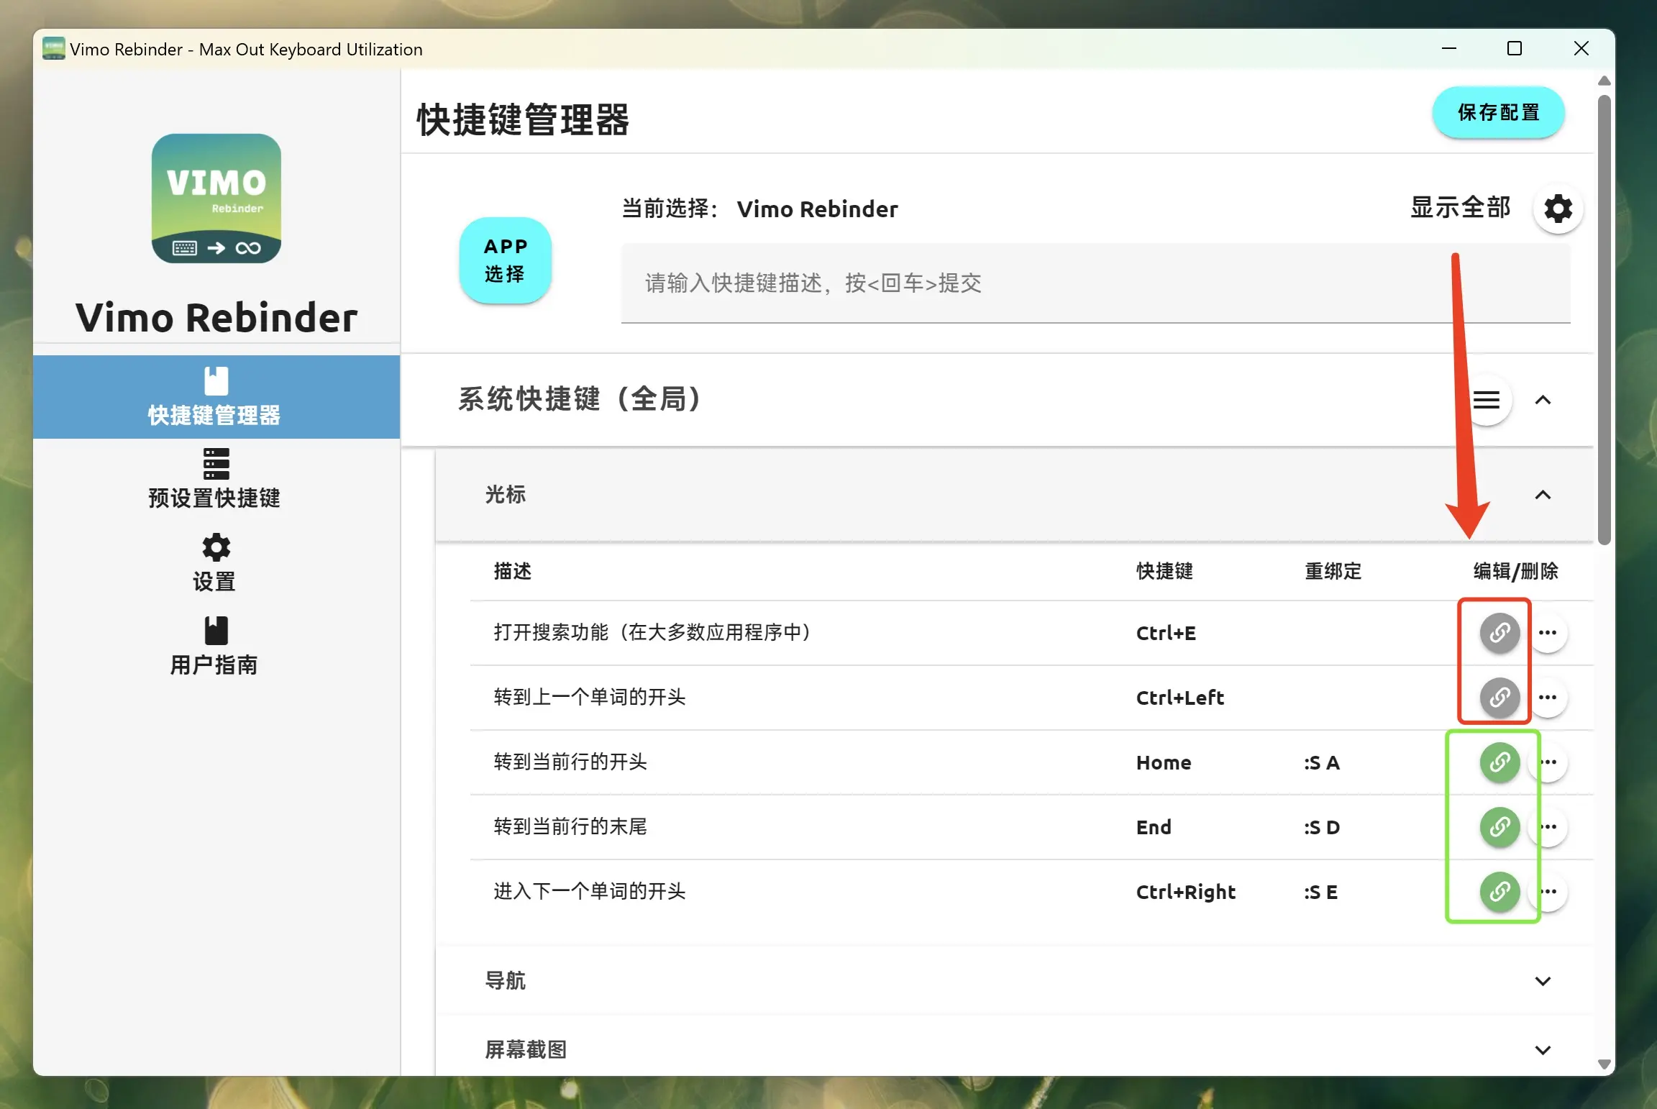The width and height of the screenshot is (1657, 1109).
Task: Click the APP 选择 button
Action: pyautogui.click(x=505, y=260)
